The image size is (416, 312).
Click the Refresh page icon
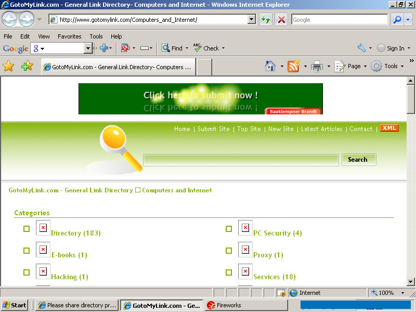(x=266, y=19)
